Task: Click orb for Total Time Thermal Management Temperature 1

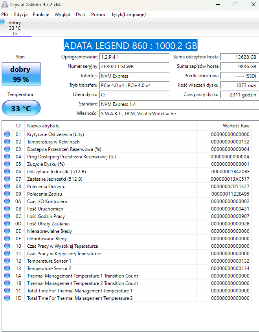Action: 7,291
